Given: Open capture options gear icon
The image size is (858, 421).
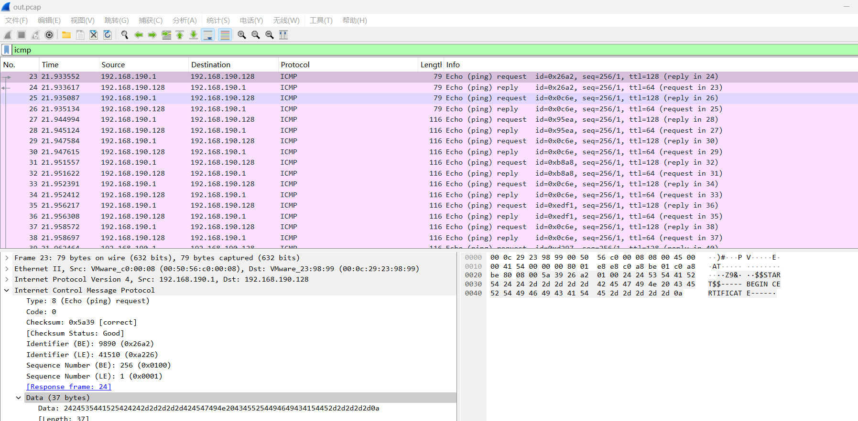Looking at the screenshot, I should pos(49,35).
